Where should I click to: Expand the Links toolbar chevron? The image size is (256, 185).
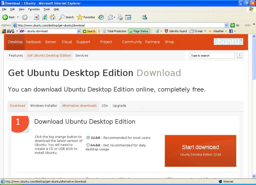coord(254,24)
